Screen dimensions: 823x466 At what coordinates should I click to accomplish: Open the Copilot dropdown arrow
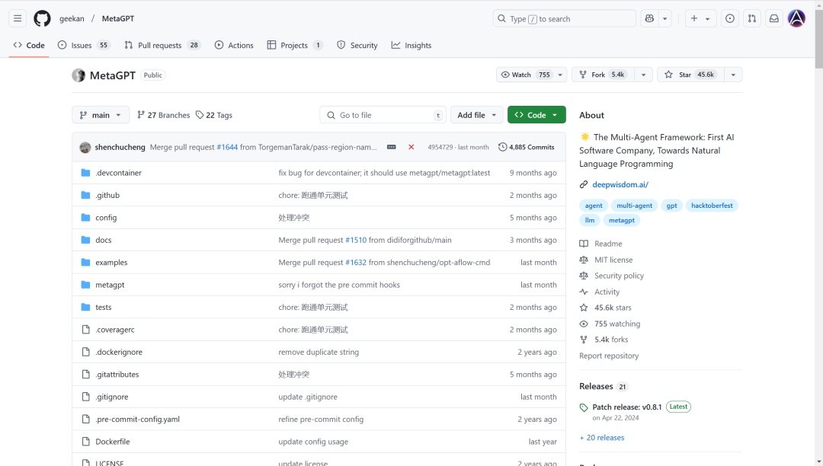[665, 18]
